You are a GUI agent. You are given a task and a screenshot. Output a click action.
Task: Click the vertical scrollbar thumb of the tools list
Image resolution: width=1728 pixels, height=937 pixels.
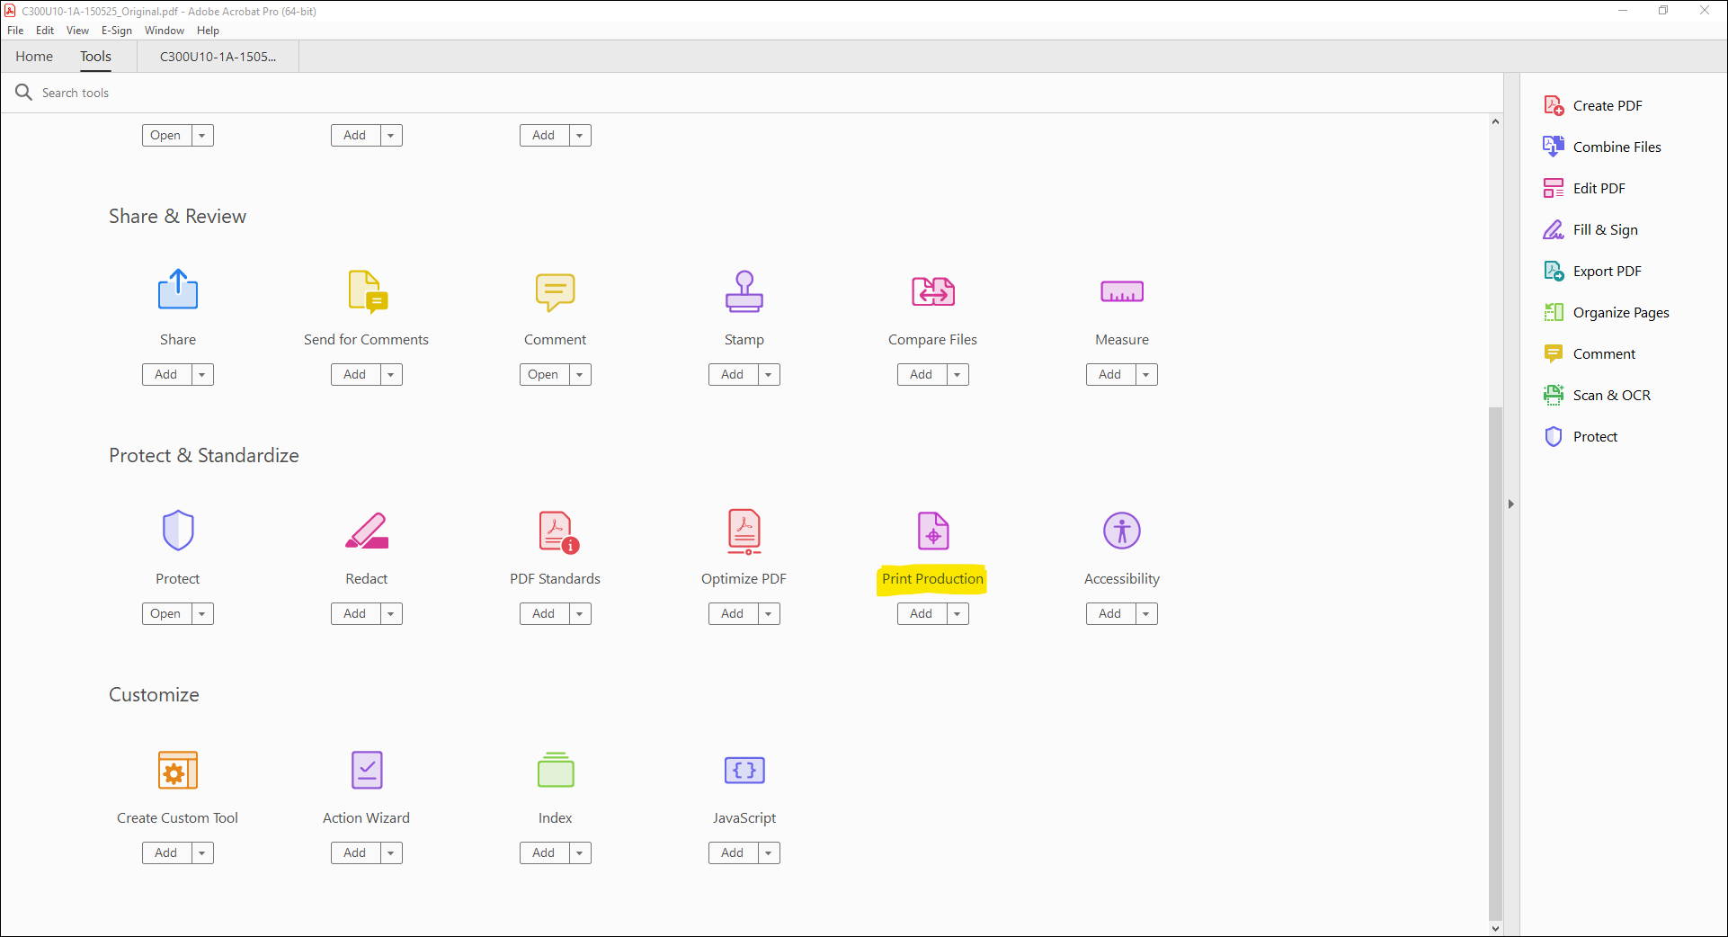coord(1495,663)
